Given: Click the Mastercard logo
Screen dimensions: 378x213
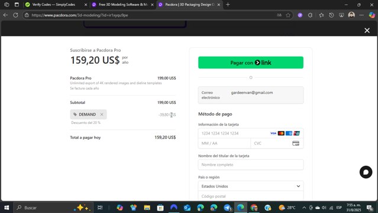Looking at the screenshot, I should tap(281, 133).
